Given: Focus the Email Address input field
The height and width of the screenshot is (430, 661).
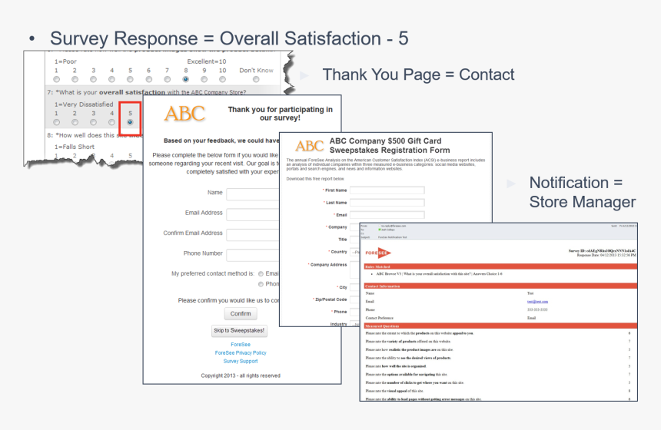Looking at the screenshot, I should tap(253, 214).
